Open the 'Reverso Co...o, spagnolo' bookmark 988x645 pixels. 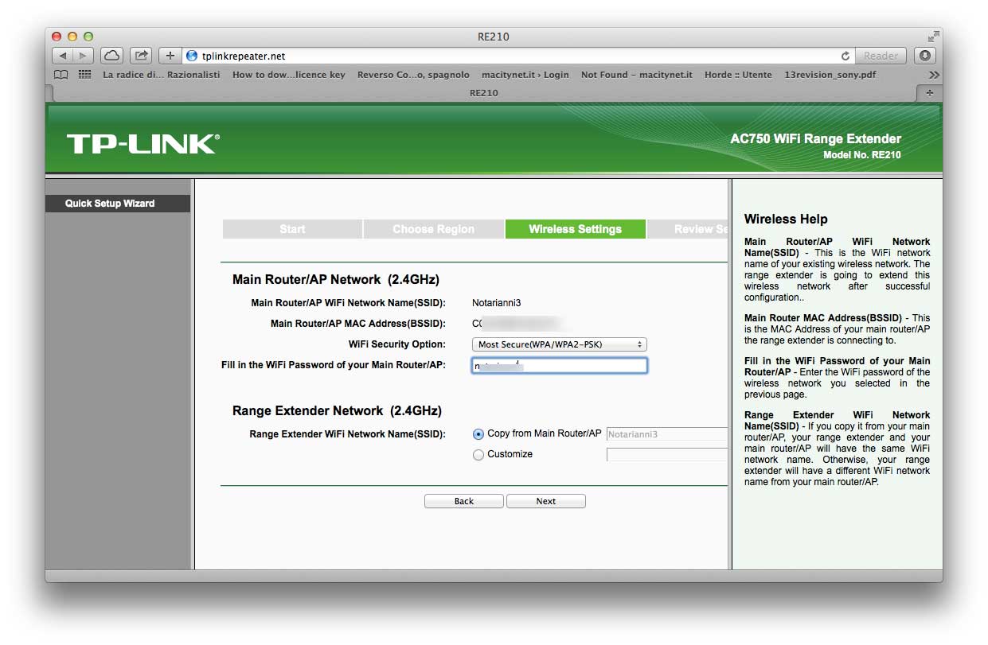coord(413,75)
